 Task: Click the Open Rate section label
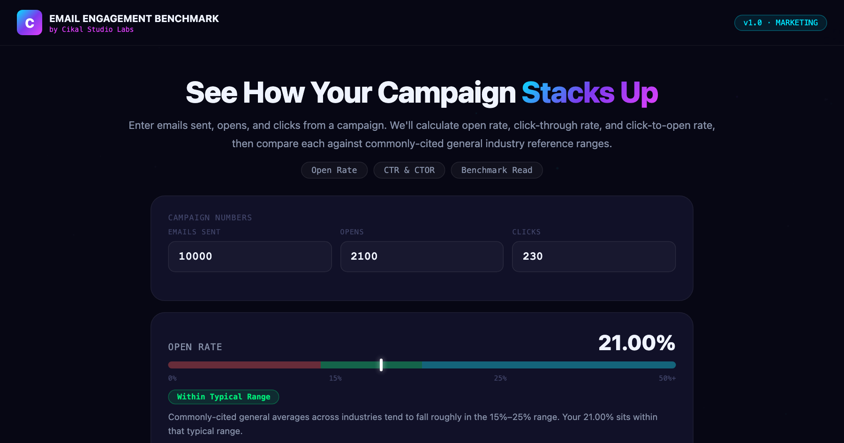[195, 347]
